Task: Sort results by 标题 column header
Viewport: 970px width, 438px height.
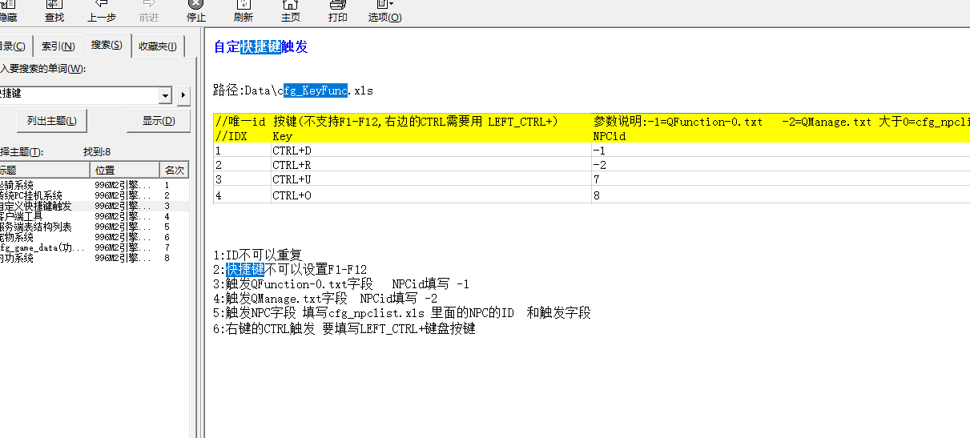Action: [x=44, y=170]
